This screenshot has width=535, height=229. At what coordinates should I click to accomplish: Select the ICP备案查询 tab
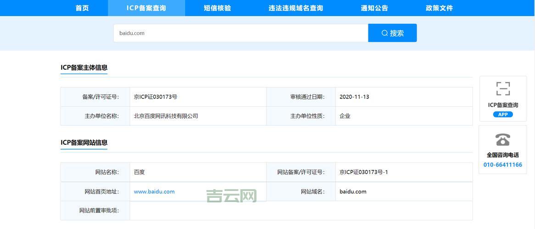coord(146,8)
